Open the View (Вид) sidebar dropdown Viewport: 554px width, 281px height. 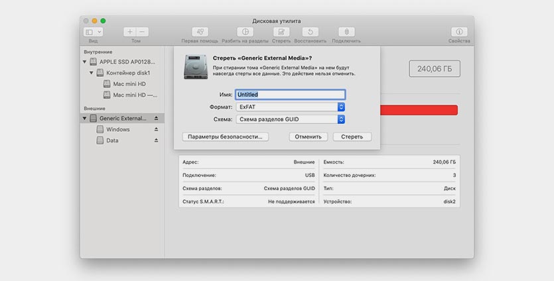[93, 32]
